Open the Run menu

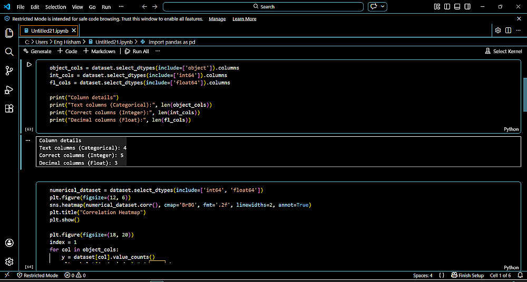point(106,7)
